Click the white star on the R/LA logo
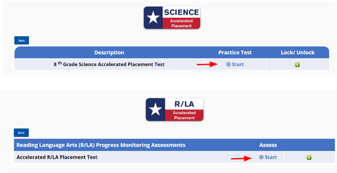The width and height of the screenshot is (337, 173). (155, 110)
